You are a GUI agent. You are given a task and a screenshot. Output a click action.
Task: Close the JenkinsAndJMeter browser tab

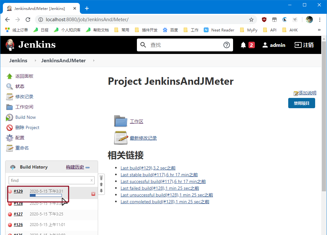(x=75, y=8)
